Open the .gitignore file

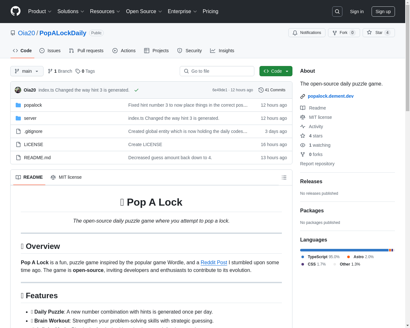click(33, 131)
